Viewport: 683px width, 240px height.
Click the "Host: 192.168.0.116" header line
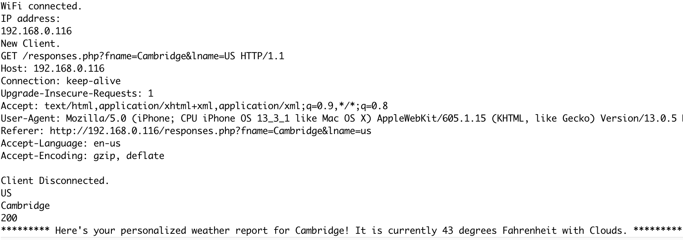click(53, 69)
